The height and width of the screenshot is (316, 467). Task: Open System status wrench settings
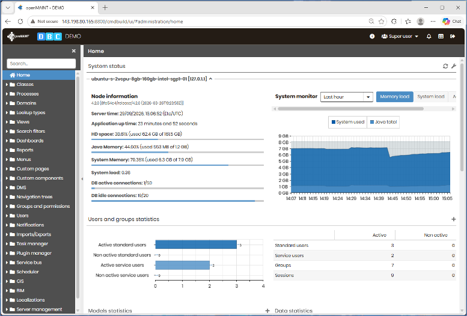tap(454, 66)
